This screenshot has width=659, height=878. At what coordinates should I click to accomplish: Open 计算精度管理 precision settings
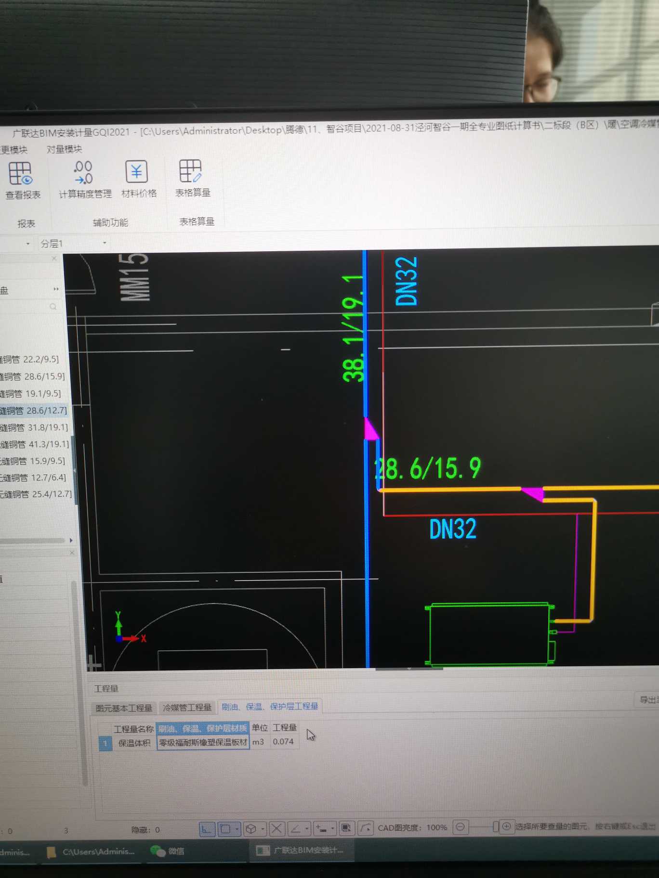point(85,180)
